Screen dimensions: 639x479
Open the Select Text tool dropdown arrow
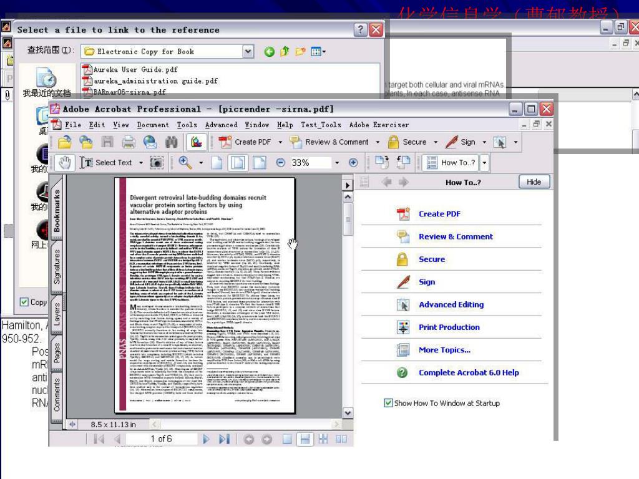[141, 163]
